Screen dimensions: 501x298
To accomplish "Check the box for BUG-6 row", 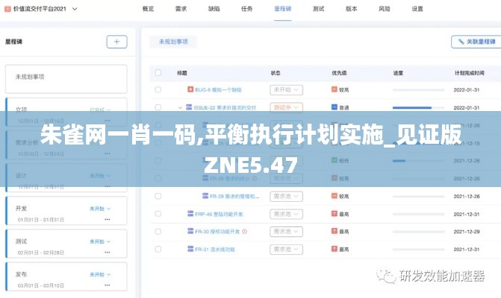I will (x=158, y=89).
